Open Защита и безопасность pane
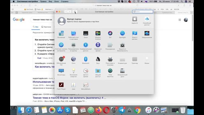The height and width of the screenshot is (115, 204). point(122,47)
